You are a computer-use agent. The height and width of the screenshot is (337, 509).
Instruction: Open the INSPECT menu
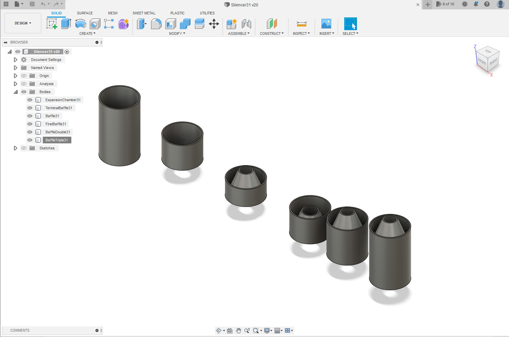(301, 33)
